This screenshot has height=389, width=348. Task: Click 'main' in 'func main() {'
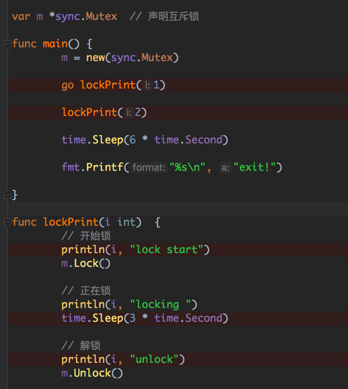(x=55, y=44)
